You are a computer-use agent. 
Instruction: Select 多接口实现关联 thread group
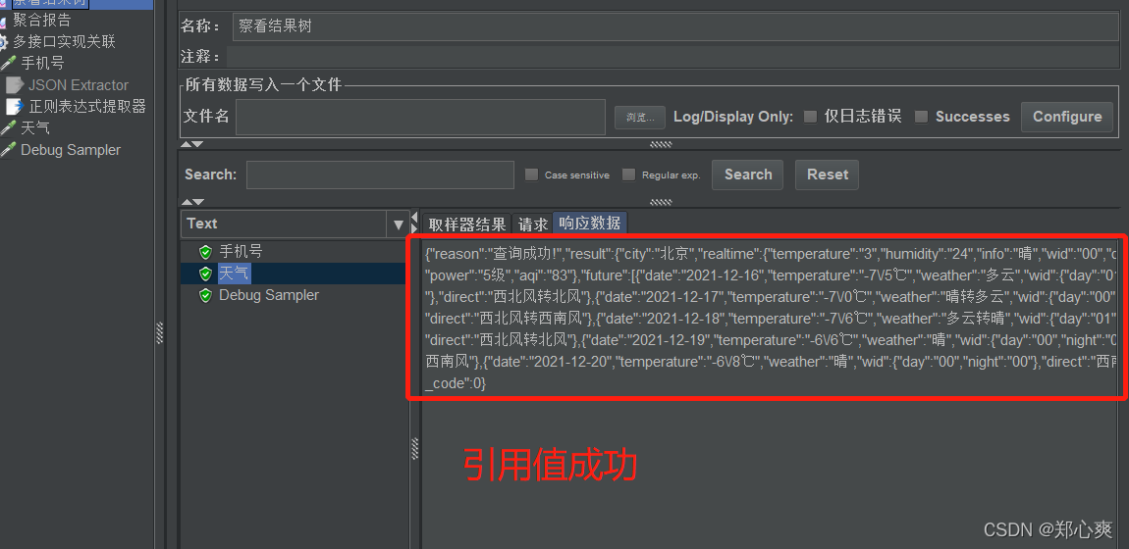(x=64, y=42)
